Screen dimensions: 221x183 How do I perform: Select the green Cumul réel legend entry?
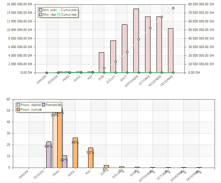click(x=67, y=14)
